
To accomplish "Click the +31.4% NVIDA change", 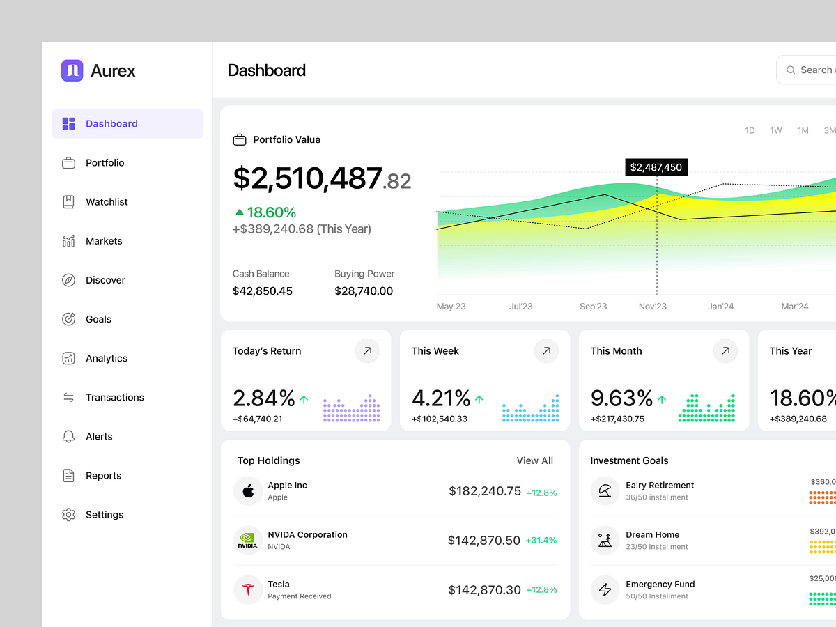I will [x=541, y=541].
